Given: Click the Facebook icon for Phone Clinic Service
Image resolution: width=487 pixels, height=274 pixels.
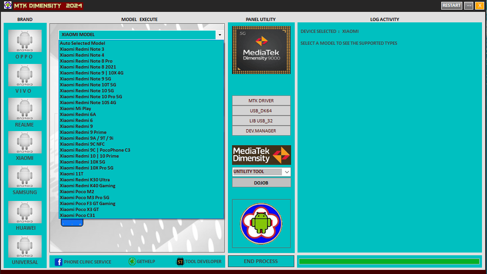Looking at the screenshot, I should (x=59, y=262).
